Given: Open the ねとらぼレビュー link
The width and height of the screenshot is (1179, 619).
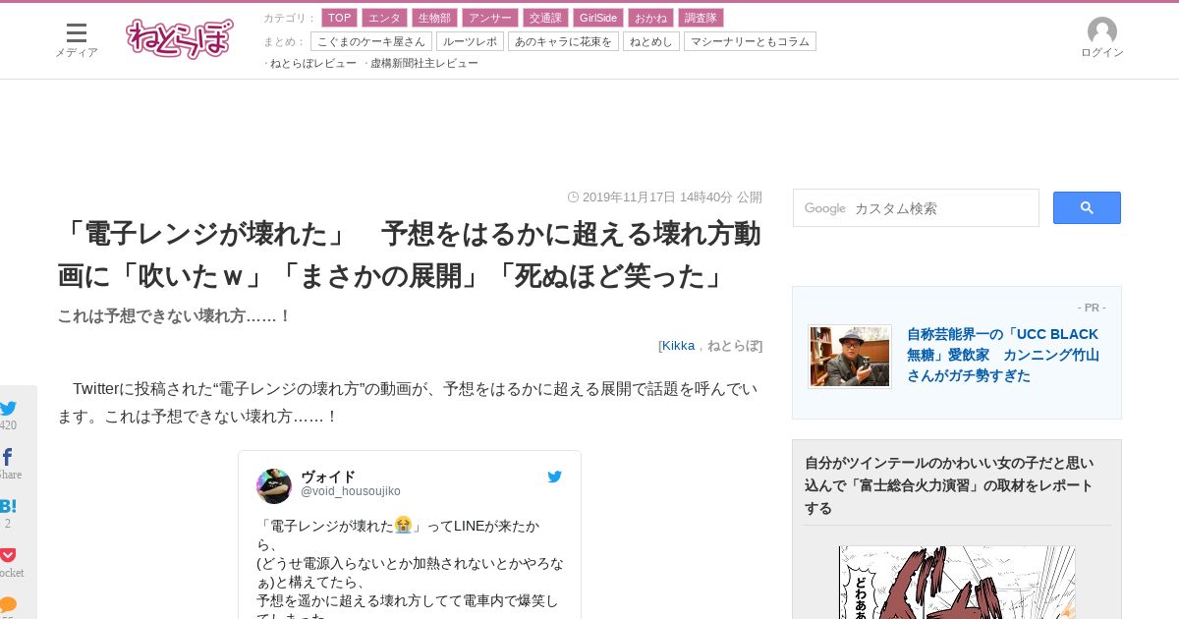Looking at the screenshot, I should pyautogui.click(x=313, y=63).
